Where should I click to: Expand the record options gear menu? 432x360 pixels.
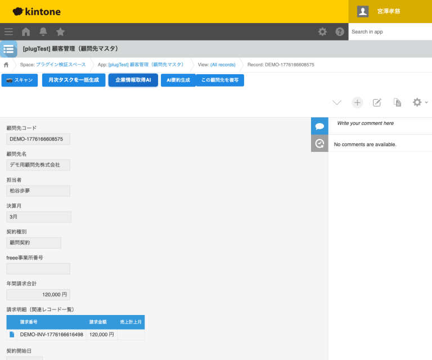(419, 102)
